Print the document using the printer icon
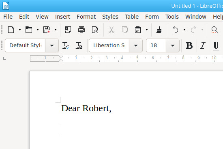The height and width of the screenshot is (149, 223). click(81, 30)
